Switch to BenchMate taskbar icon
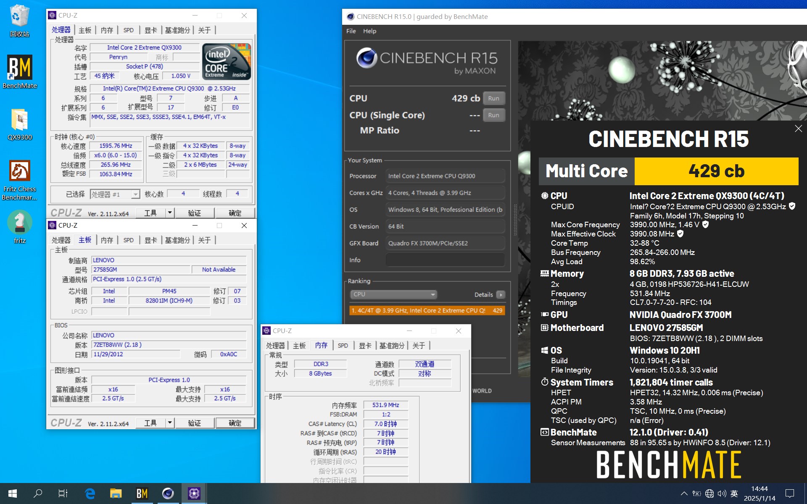Screen dimensions: 807x504 [142, 493]
